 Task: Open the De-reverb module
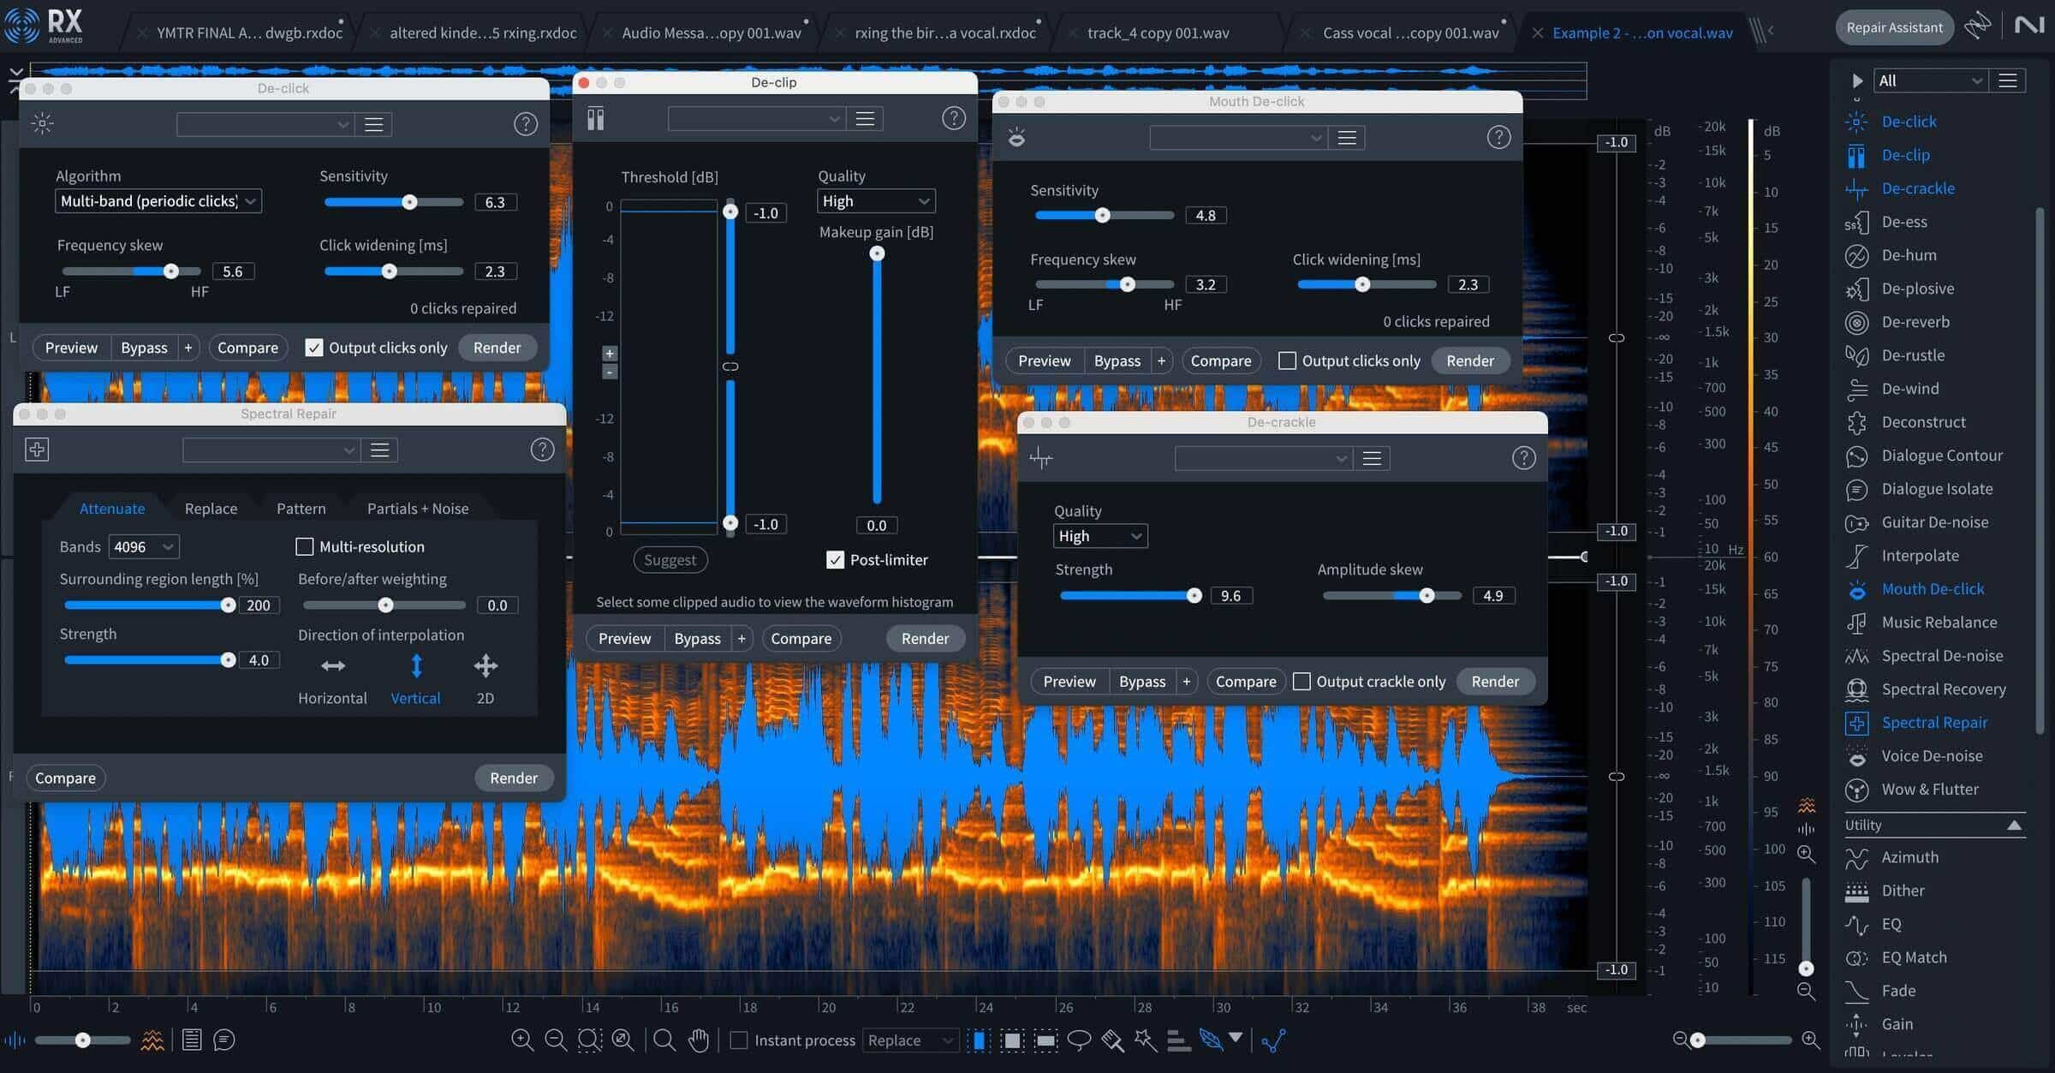tap(1915, 322)
